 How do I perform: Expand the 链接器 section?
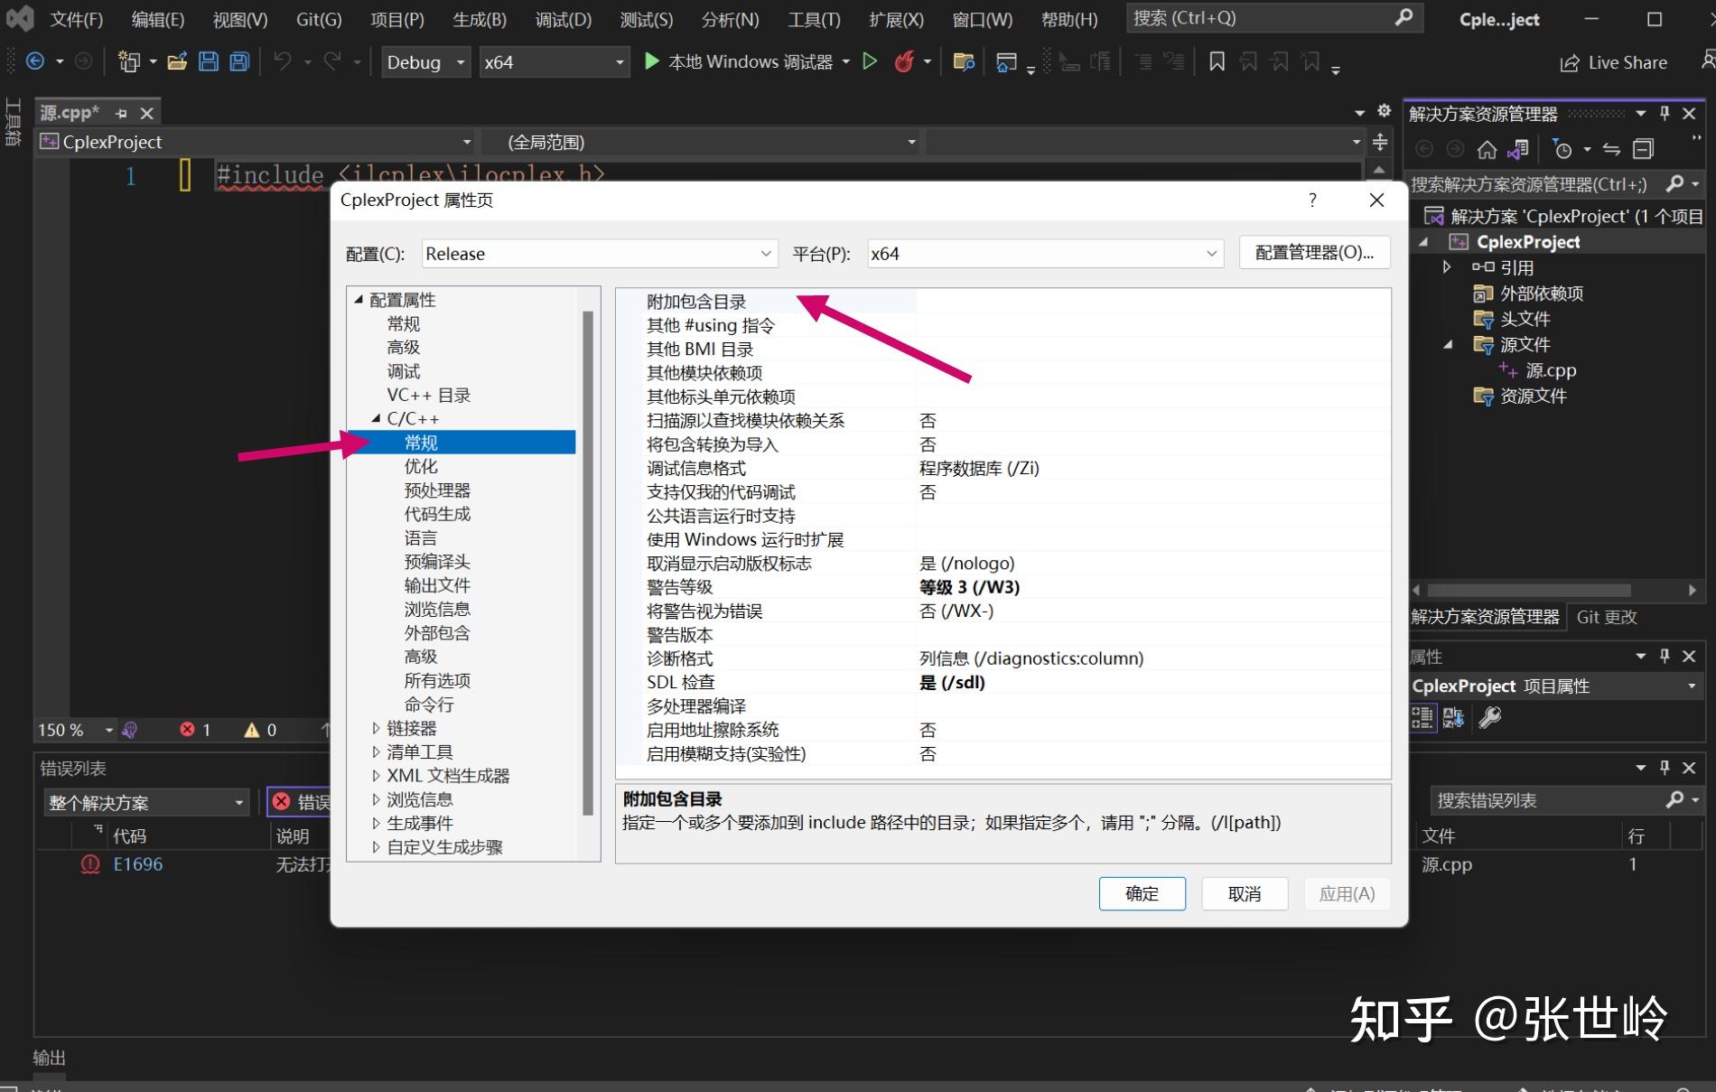click(377, 728)
